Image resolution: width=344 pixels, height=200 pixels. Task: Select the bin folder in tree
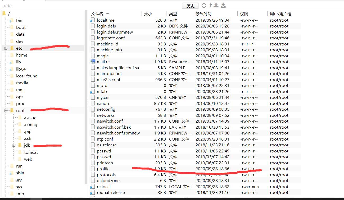[19, 20]
